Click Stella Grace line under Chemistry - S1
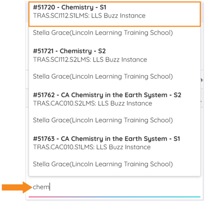 click(x=103, y=33)
